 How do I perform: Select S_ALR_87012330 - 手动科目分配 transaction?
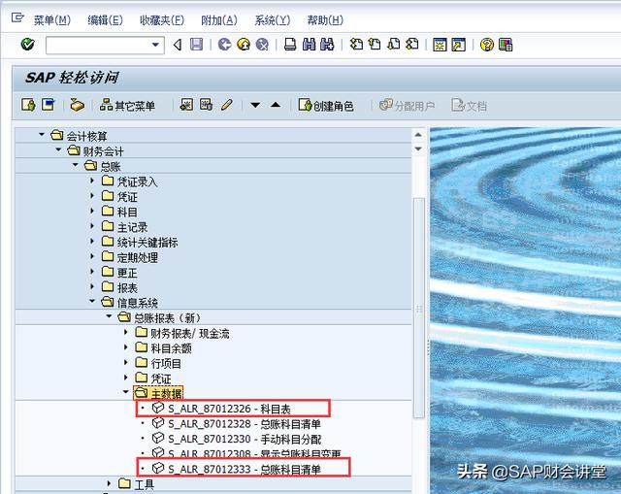(x=245, y=439)
